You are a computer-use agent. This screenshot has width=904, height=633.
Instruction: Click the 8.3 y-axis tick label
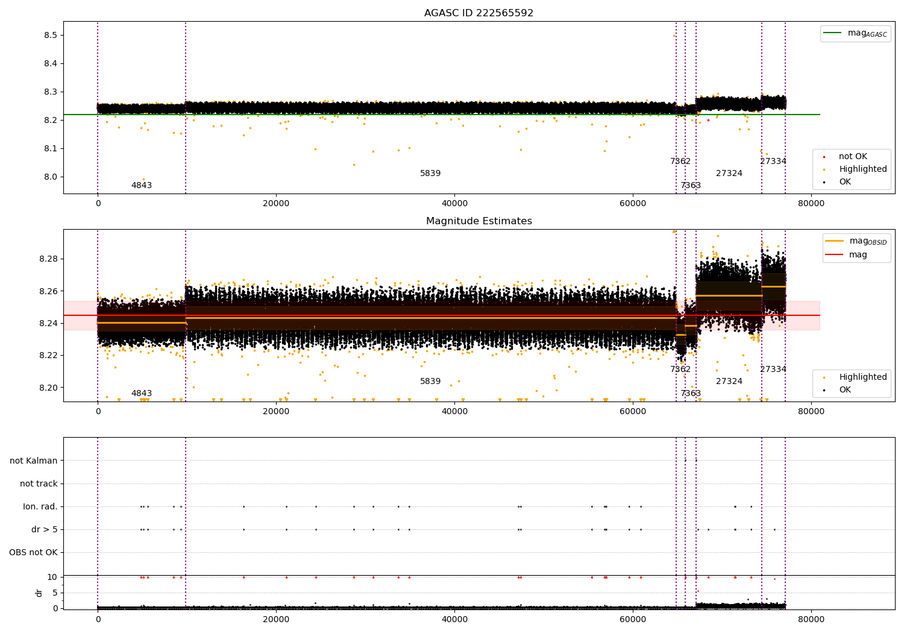(x=50, y=92)
